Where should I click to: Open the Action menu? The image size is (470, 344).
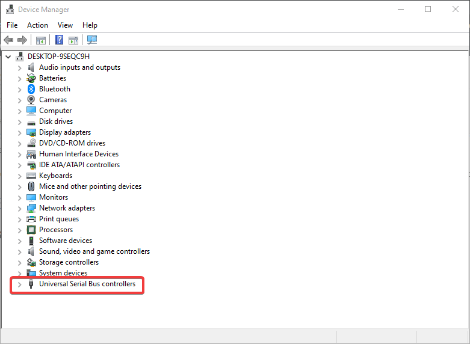click(37, 25)
